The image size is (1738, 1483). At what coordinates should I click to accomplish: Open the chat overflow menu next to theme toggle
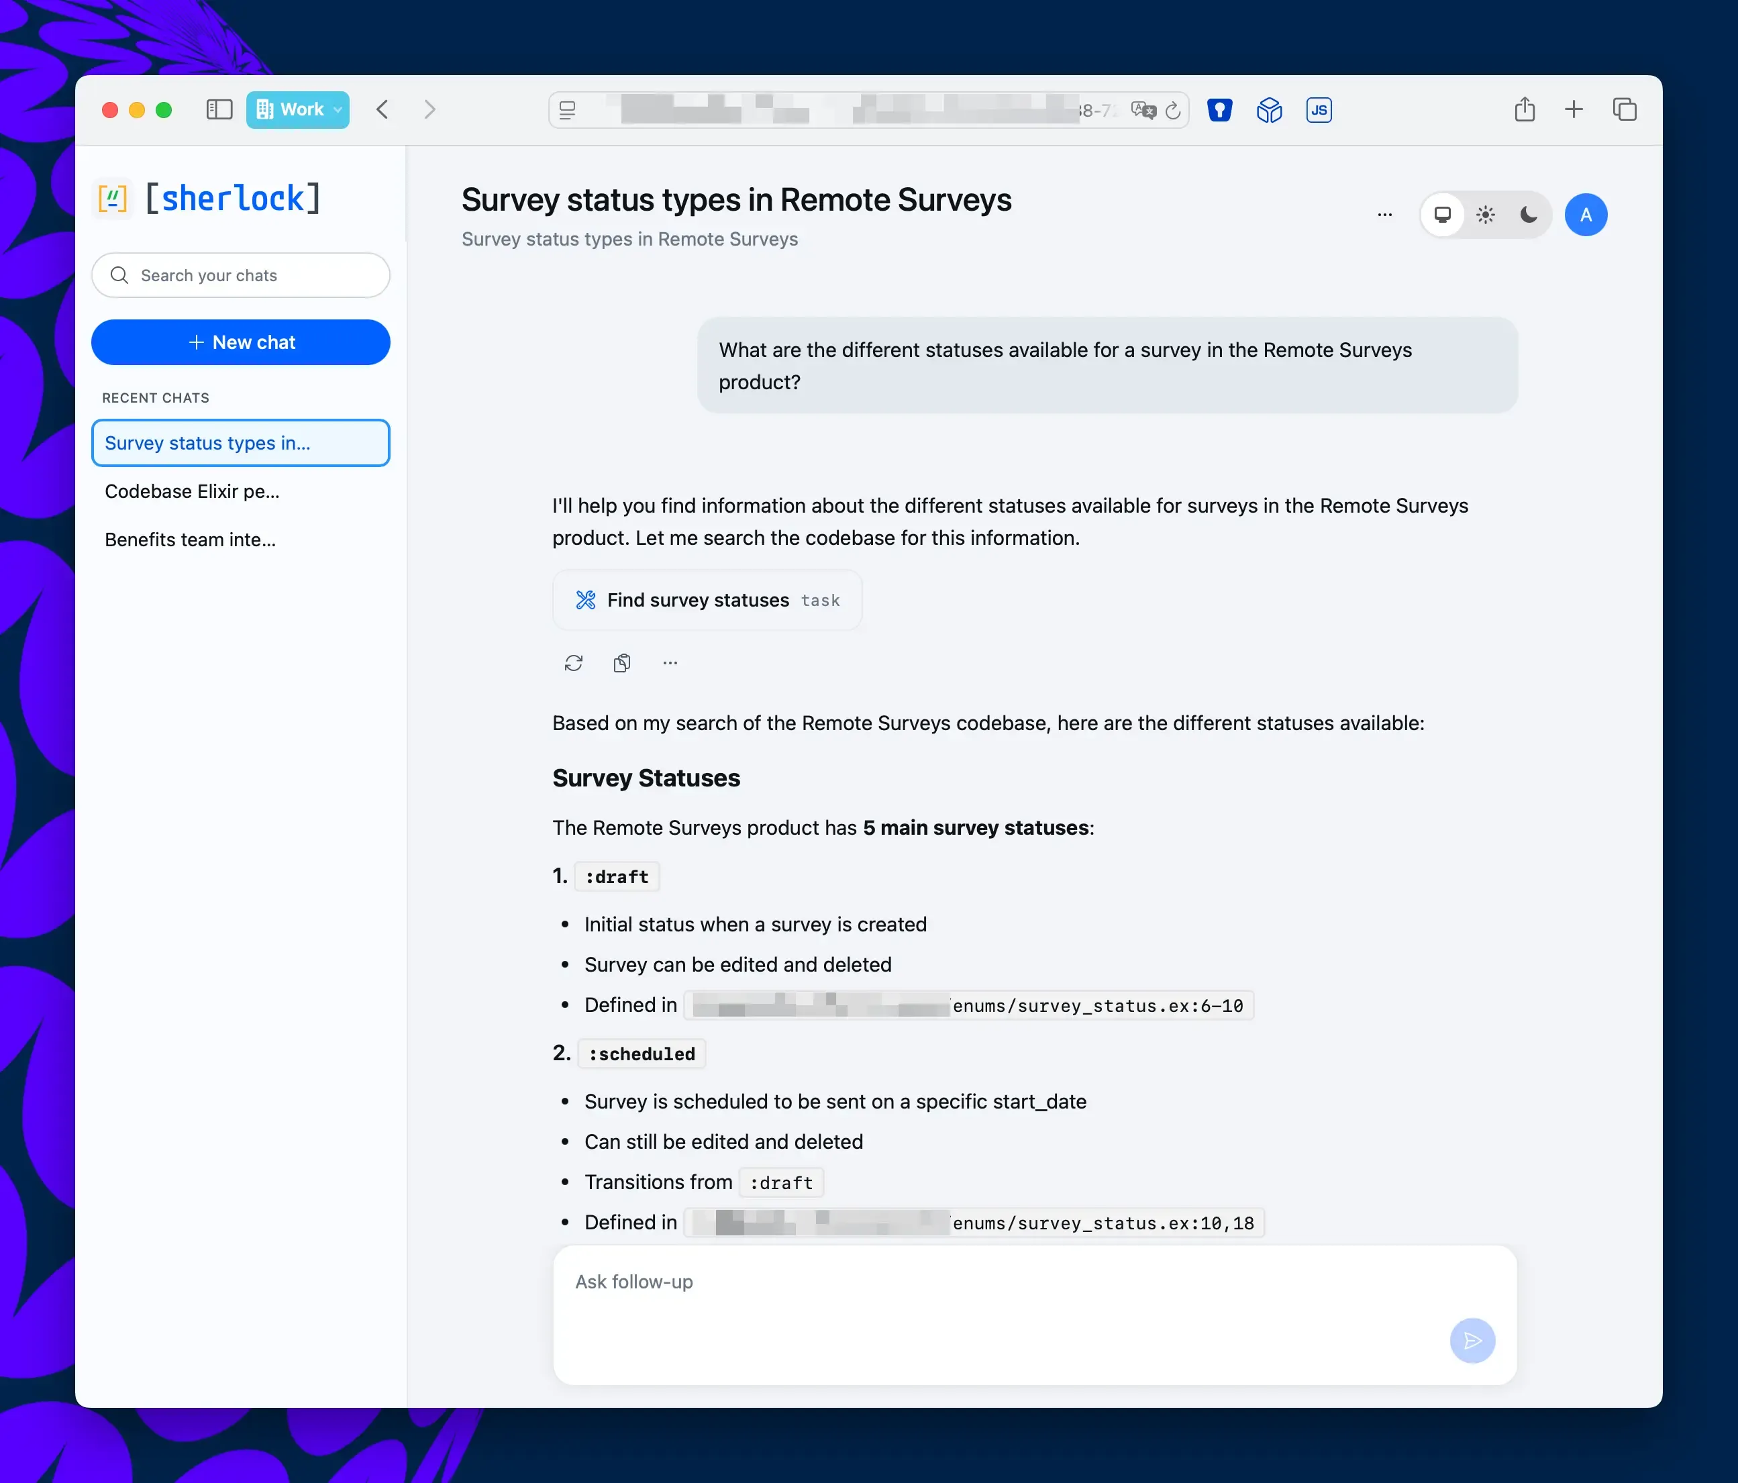pyautogui.click(x=1384, y=215)
